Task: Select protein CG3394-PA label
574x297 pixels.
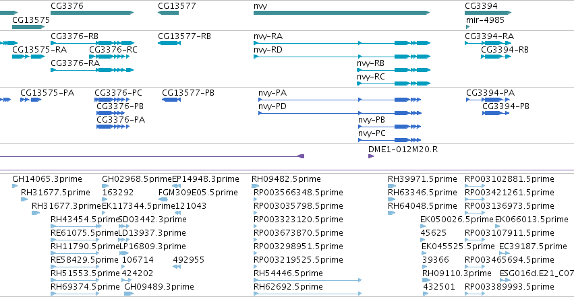Action: tap(490, 93)
